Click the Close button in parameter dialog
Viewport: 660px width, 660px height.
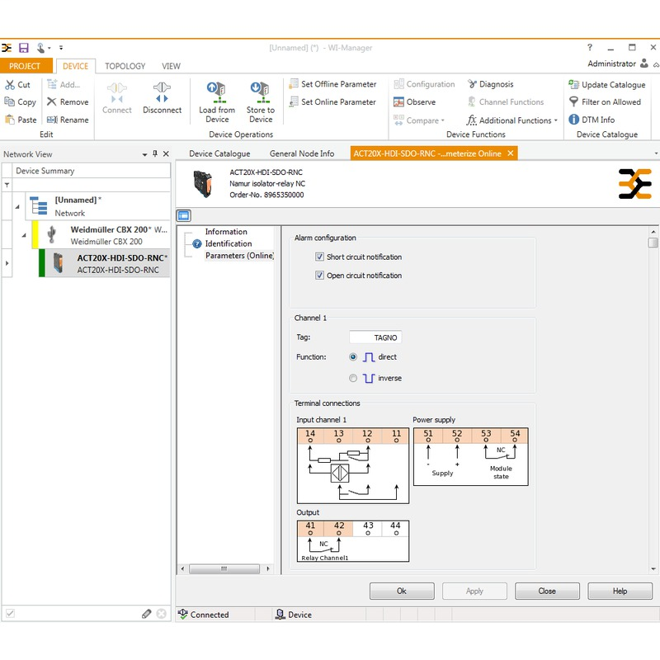(x=547, y=591)
